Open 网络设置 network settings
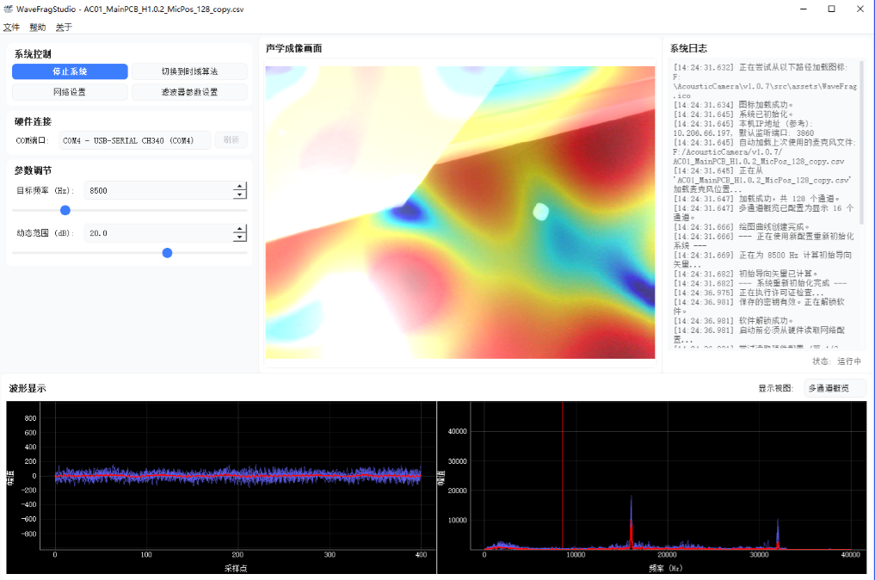 tap(70, 92)
